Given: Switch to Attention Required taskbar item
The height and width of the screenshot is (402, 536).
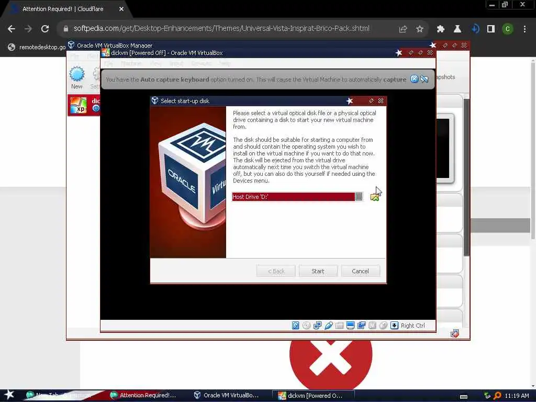Looking at the screenshot, I should click(143, 396).
